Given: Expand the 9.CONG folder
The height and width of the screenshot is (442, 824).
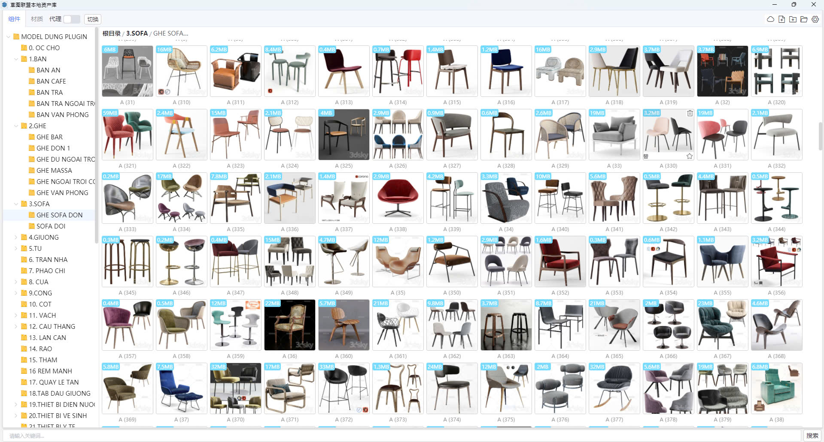Looking at the screenshot, I should 16,293.
